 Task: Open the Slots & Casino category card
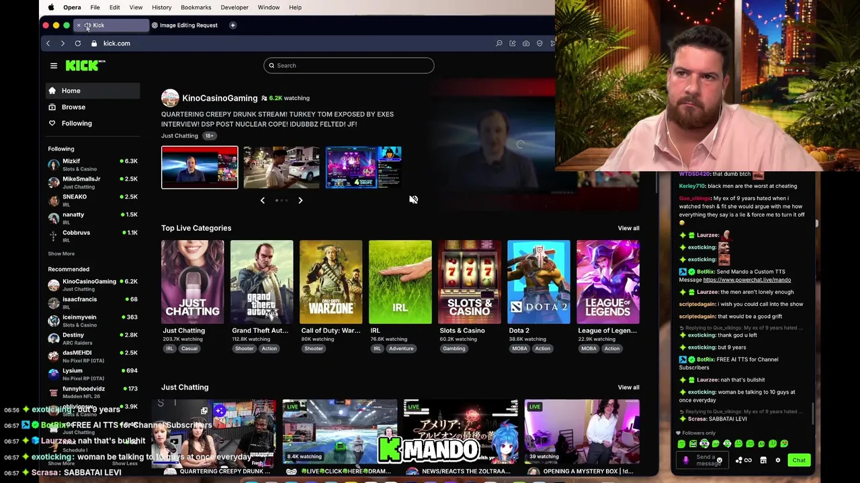point(469,282)
